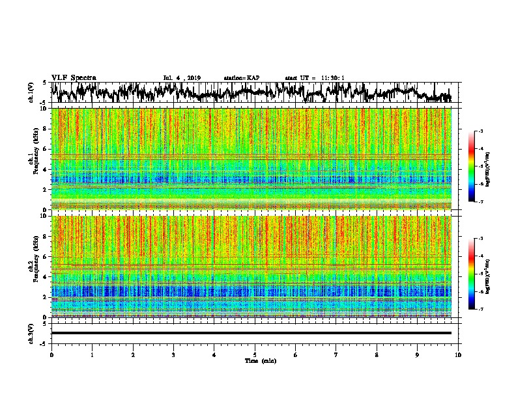
Task: Click the lower color bar's log(PSD) label
Action: (x=487, y=276)
